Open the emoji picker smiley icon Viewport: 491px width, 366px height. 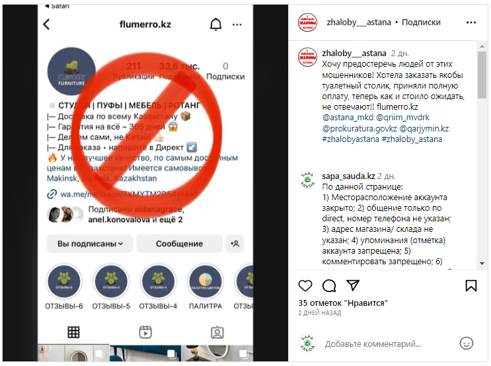467,343
